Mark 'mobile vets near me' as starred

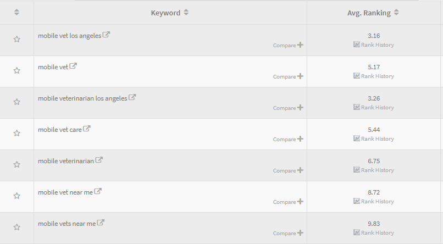16,227
